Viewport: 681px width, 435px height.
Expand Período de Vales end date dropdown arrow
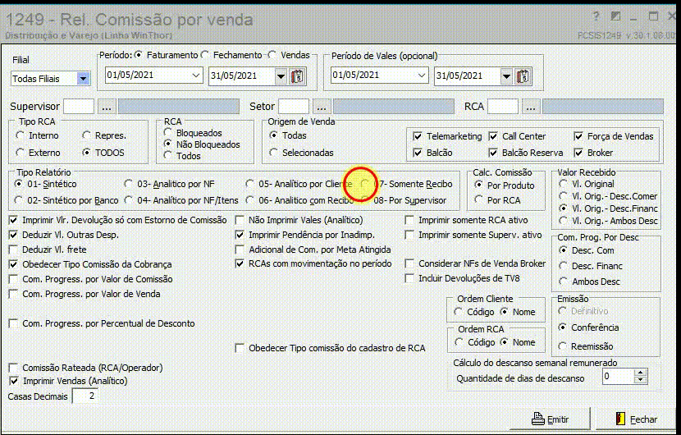pyautogui.click(x=506, y=76)
